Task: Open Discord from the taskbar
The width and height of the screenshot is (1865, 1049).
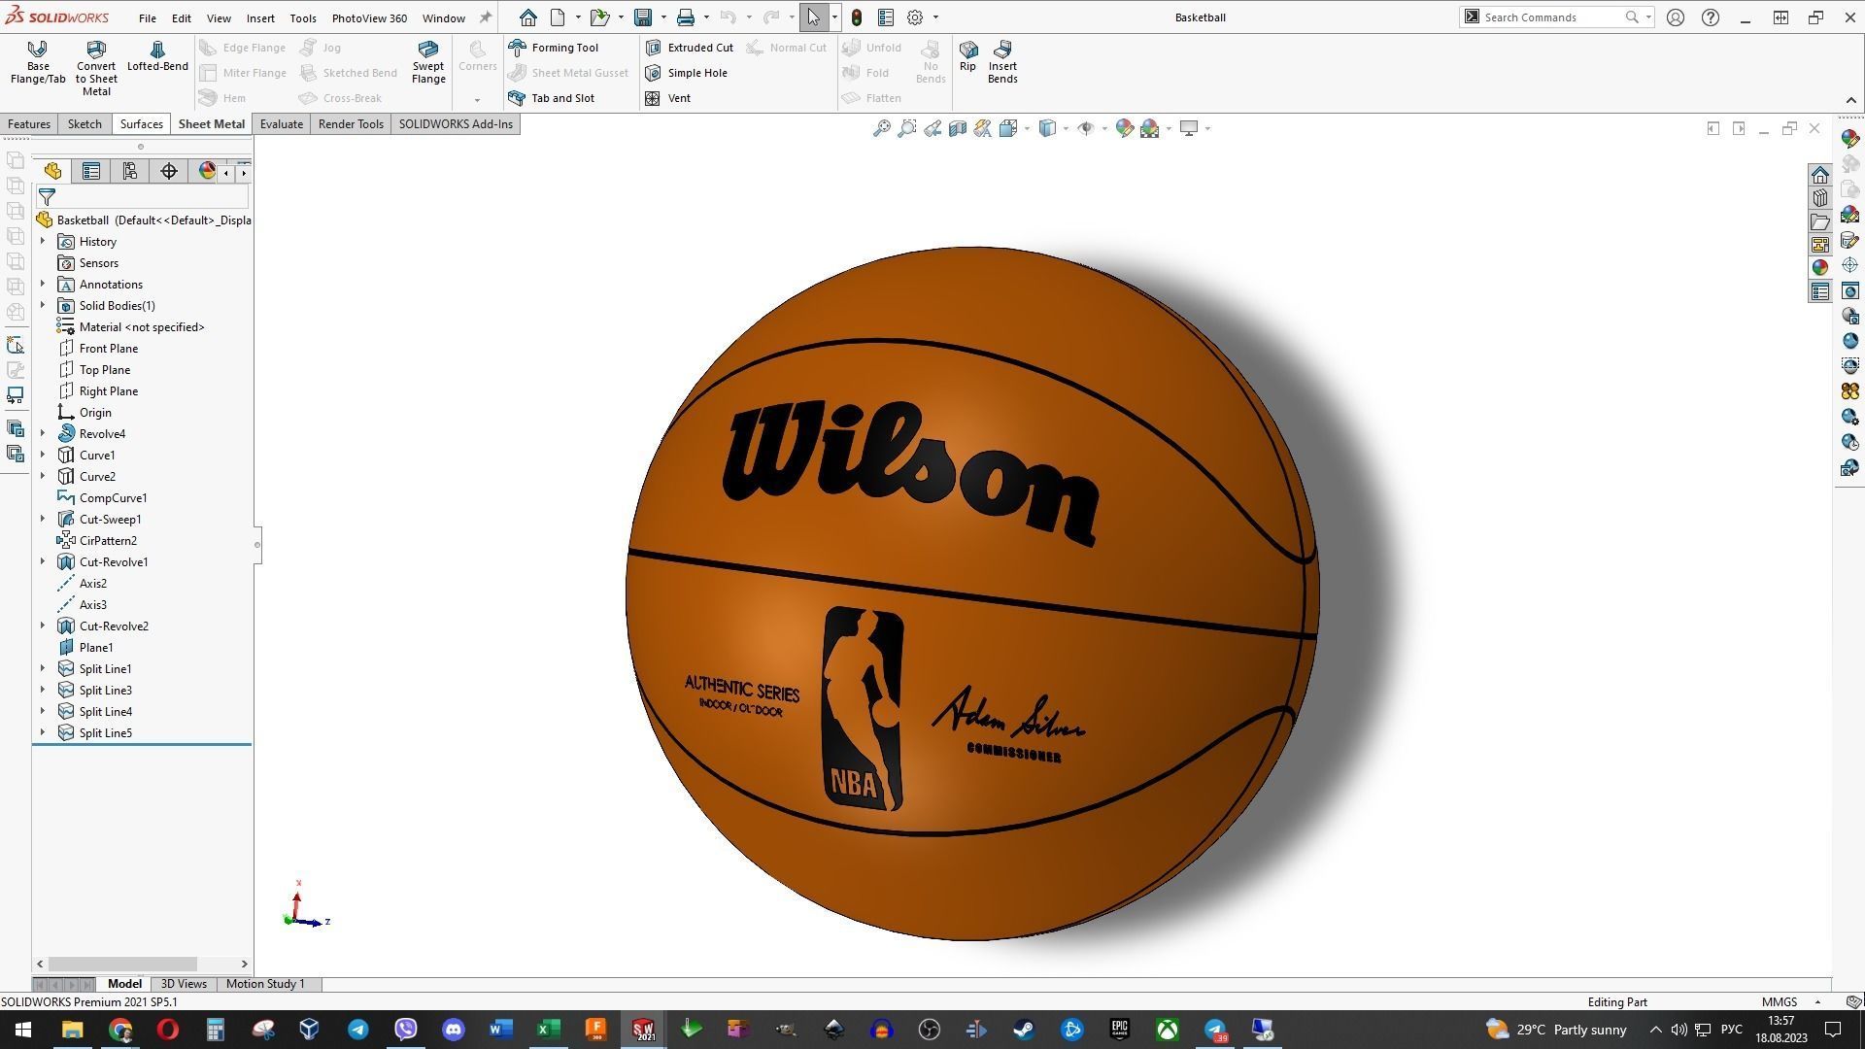Action: coord(454,1030)
